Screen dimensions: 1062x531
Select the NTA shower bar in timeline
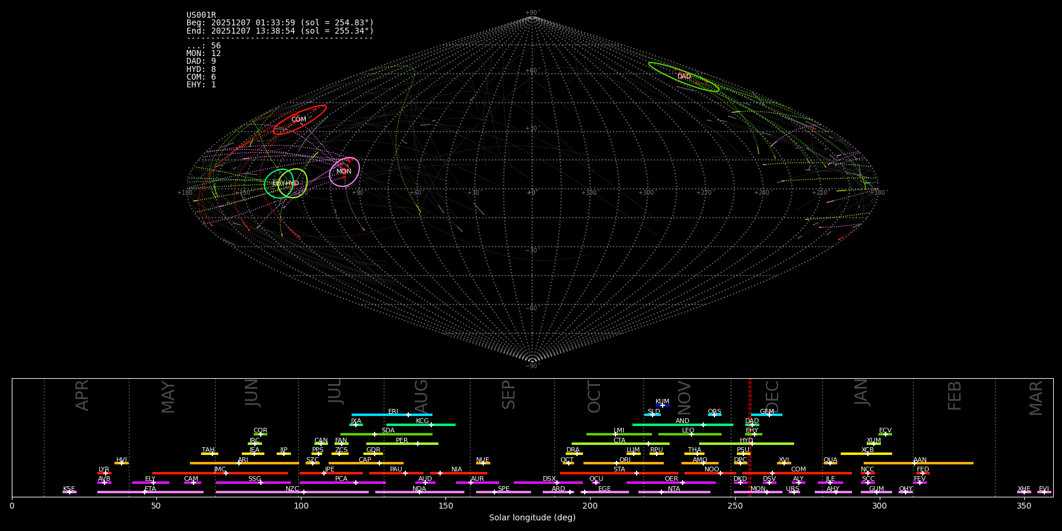(x=674, y=492)
